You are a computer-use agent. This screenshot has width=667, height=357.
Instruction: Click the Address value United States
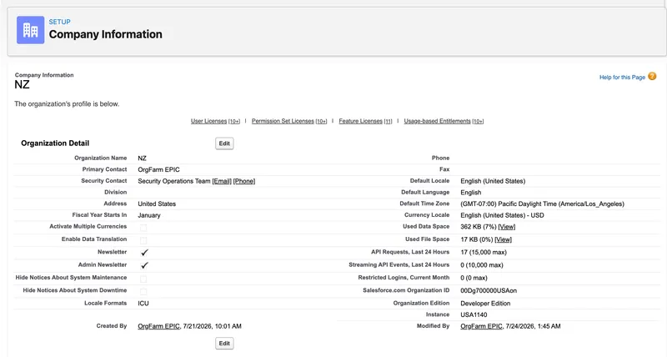[157, 204]
